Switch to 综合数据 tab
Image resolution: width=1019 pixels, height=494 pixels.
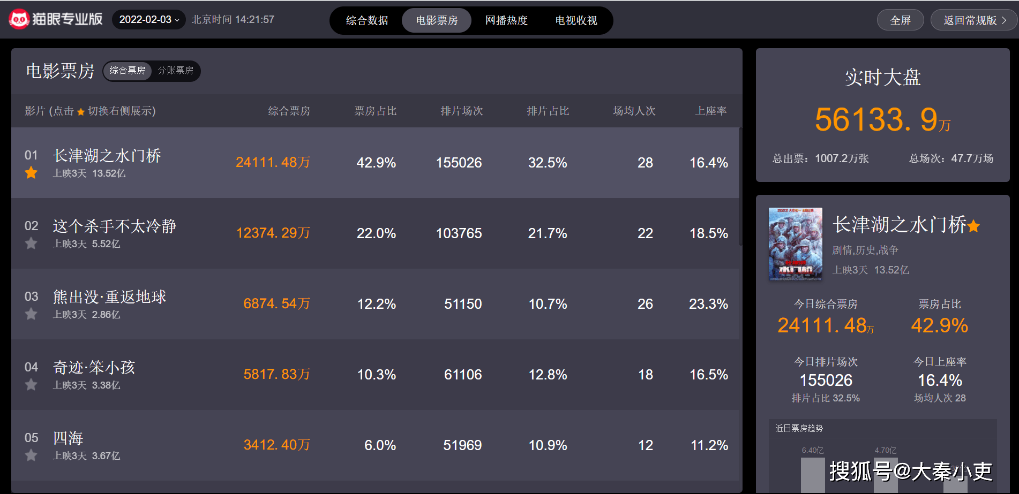(x=367, y=20)
